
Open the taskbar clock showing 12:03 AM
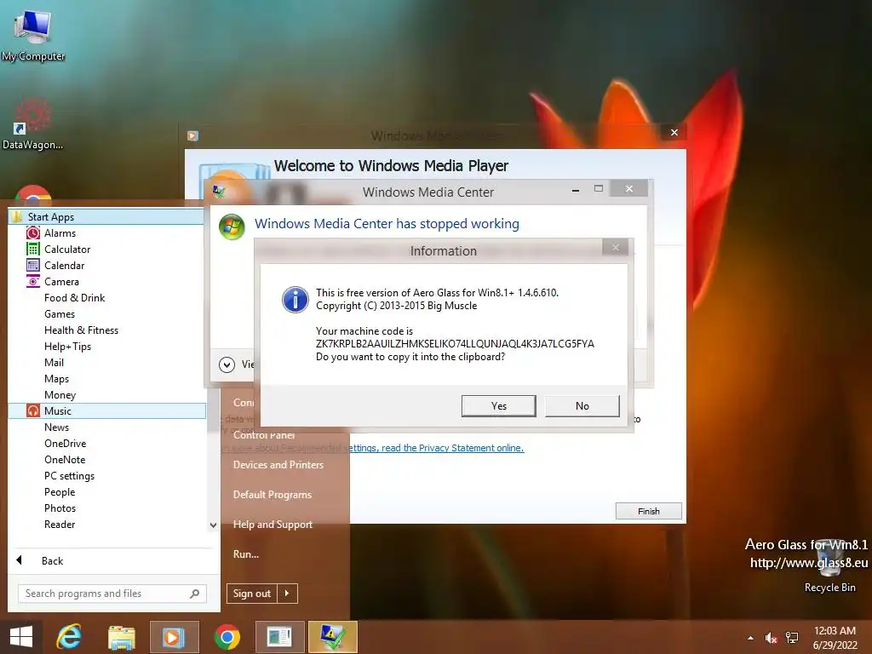point(835,637)
